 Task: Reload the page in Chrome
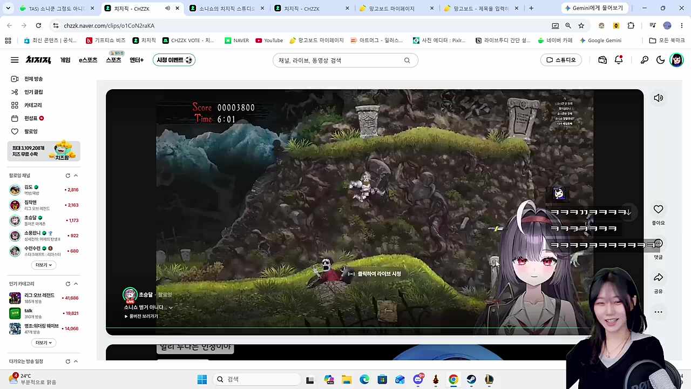tap(38, 25)
